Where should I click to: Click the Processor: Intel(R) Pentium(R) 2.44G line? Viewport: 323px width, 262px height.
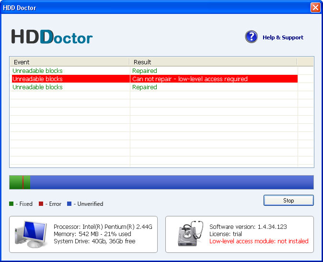[103, 226]
